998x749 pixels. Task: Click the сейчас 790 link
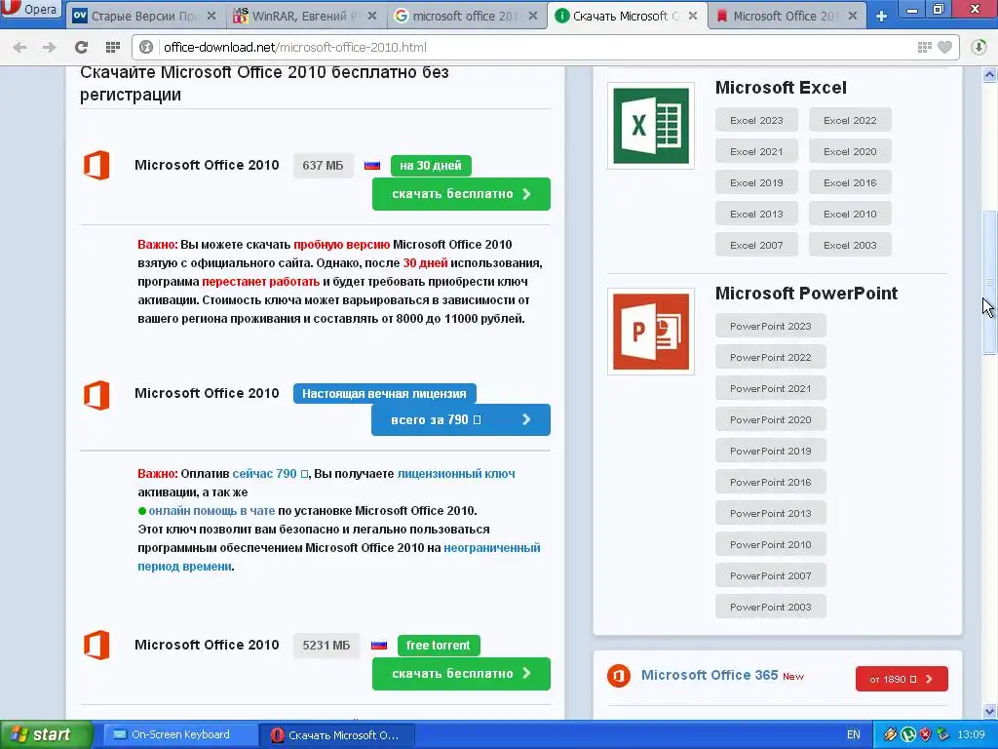pyautogui.click(x=271, y=474)
